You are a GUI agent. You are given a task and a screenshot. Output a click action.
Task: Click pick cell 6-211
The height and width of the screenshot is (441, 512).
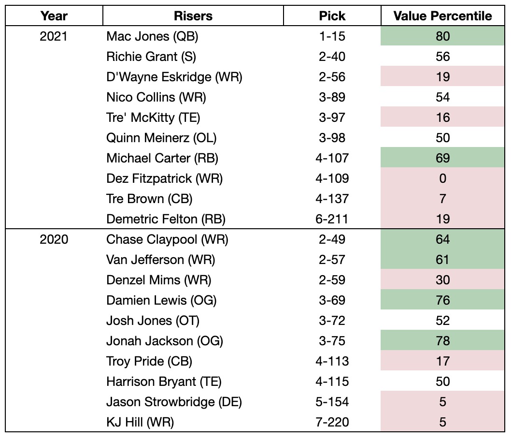pyautogui.click(x=332, y=219)
